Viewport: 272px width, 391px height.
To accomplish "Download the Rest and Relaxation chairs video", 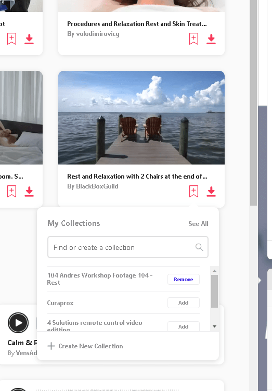I will [x=211, y=192].
